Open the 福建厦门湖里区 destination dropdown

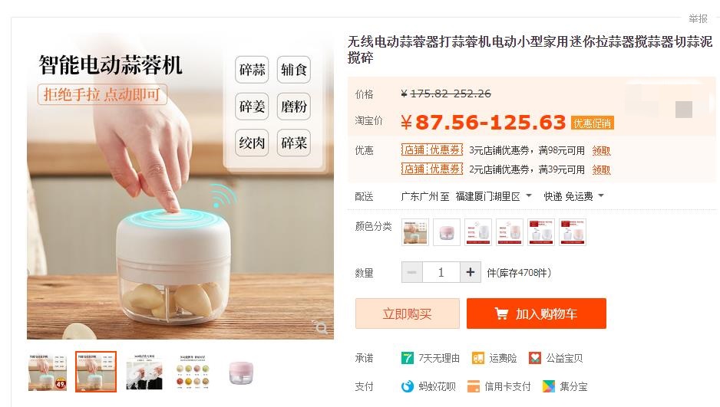494,196
